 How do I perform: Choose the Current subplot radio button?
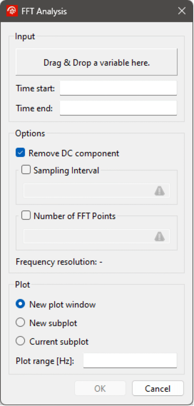(x=20, y=341)
